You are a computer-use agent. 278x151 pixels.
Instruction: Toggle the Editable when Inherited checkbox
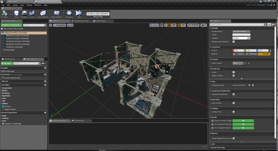(234, 42)
